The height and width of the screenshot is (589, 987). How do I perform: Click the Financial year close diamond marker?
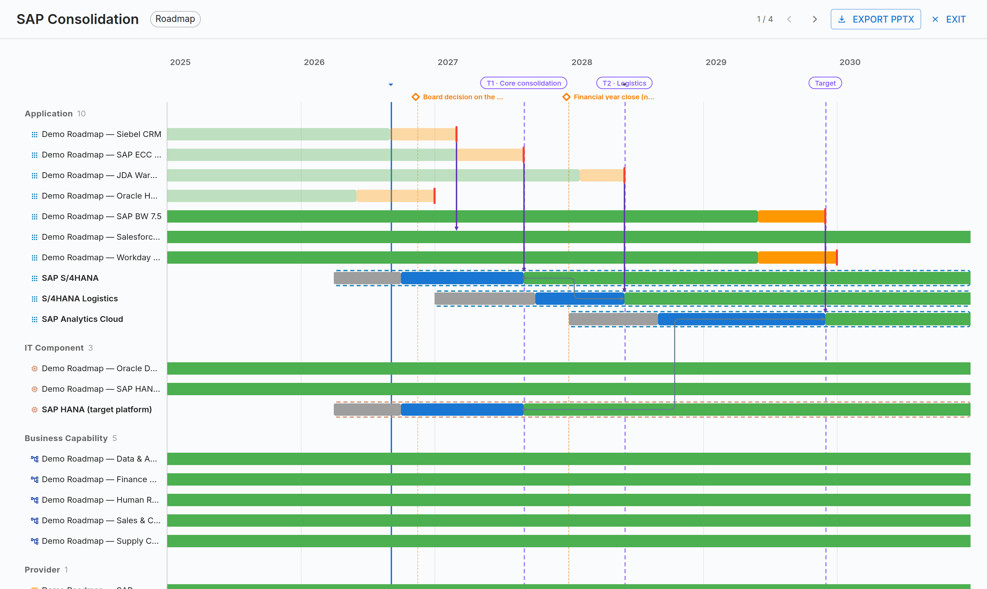click(x=566, y=97)
